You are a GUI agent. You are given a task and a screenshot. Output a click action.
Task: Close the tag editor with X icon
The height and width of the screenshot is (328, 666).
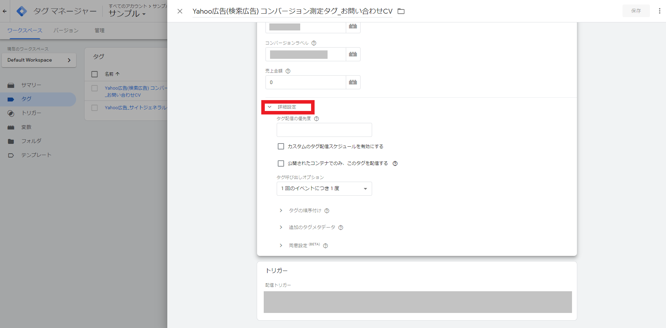pyautogui.click(x=180, y=11)
